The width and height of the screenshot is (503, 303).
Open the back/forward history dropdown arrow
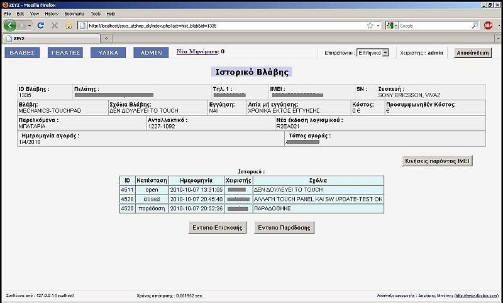click(29, 25)
